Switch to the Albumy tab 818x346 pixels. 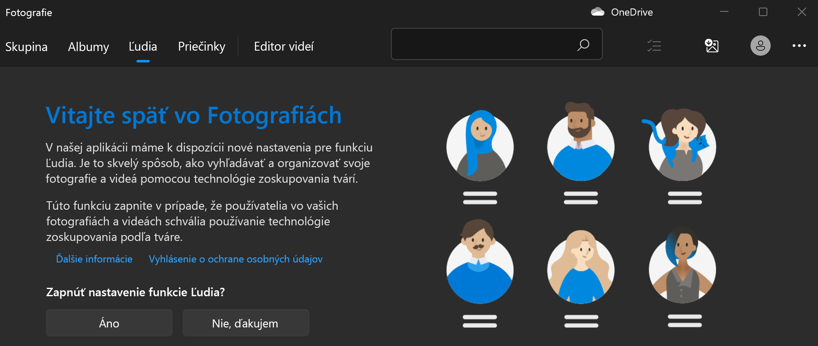(88, 46)
